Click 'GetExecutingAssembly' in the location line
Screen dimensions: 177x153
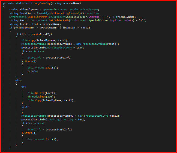point(66,13)
